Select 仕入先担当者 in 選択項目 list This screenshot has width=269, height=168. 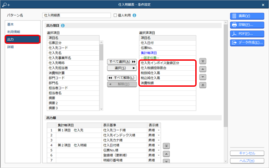[x=73, y=68]
